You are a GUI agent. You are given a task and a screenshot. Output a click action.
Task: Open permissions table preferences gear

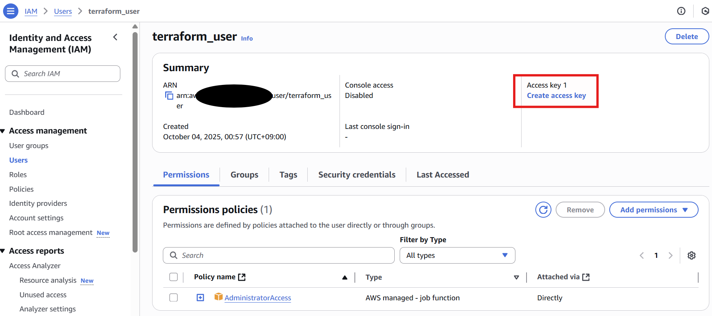pos(691,256)
